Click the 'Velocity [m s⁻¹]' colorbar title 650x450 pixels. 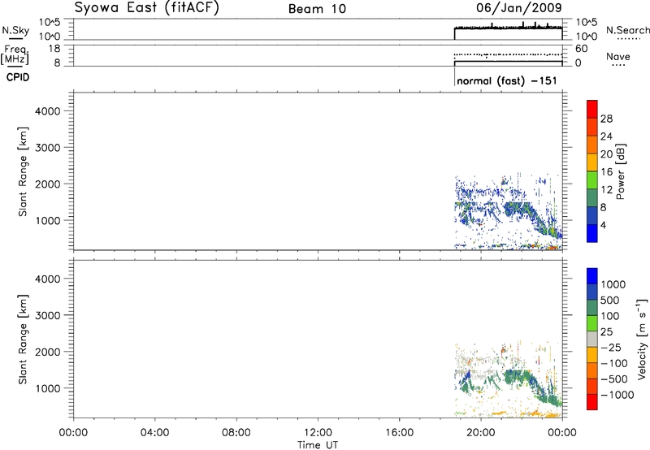[x=641, y=339]
